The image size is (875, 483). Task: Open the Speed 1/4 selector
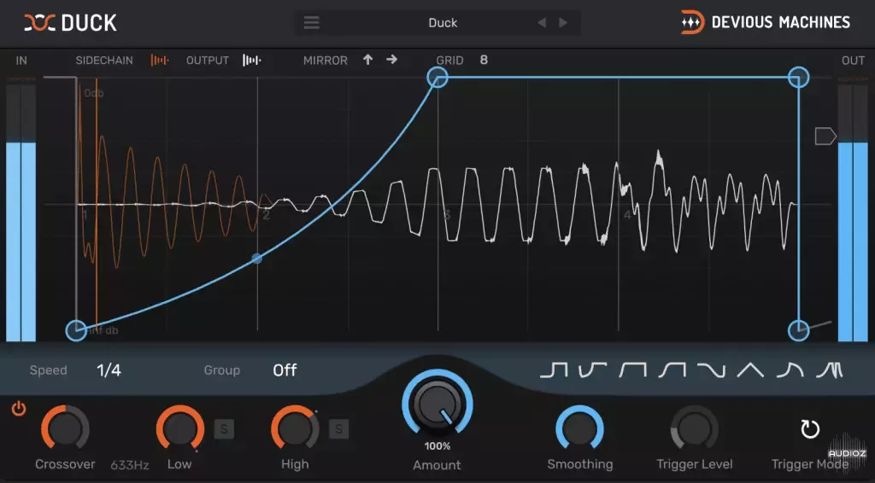(x=109, y=370)
